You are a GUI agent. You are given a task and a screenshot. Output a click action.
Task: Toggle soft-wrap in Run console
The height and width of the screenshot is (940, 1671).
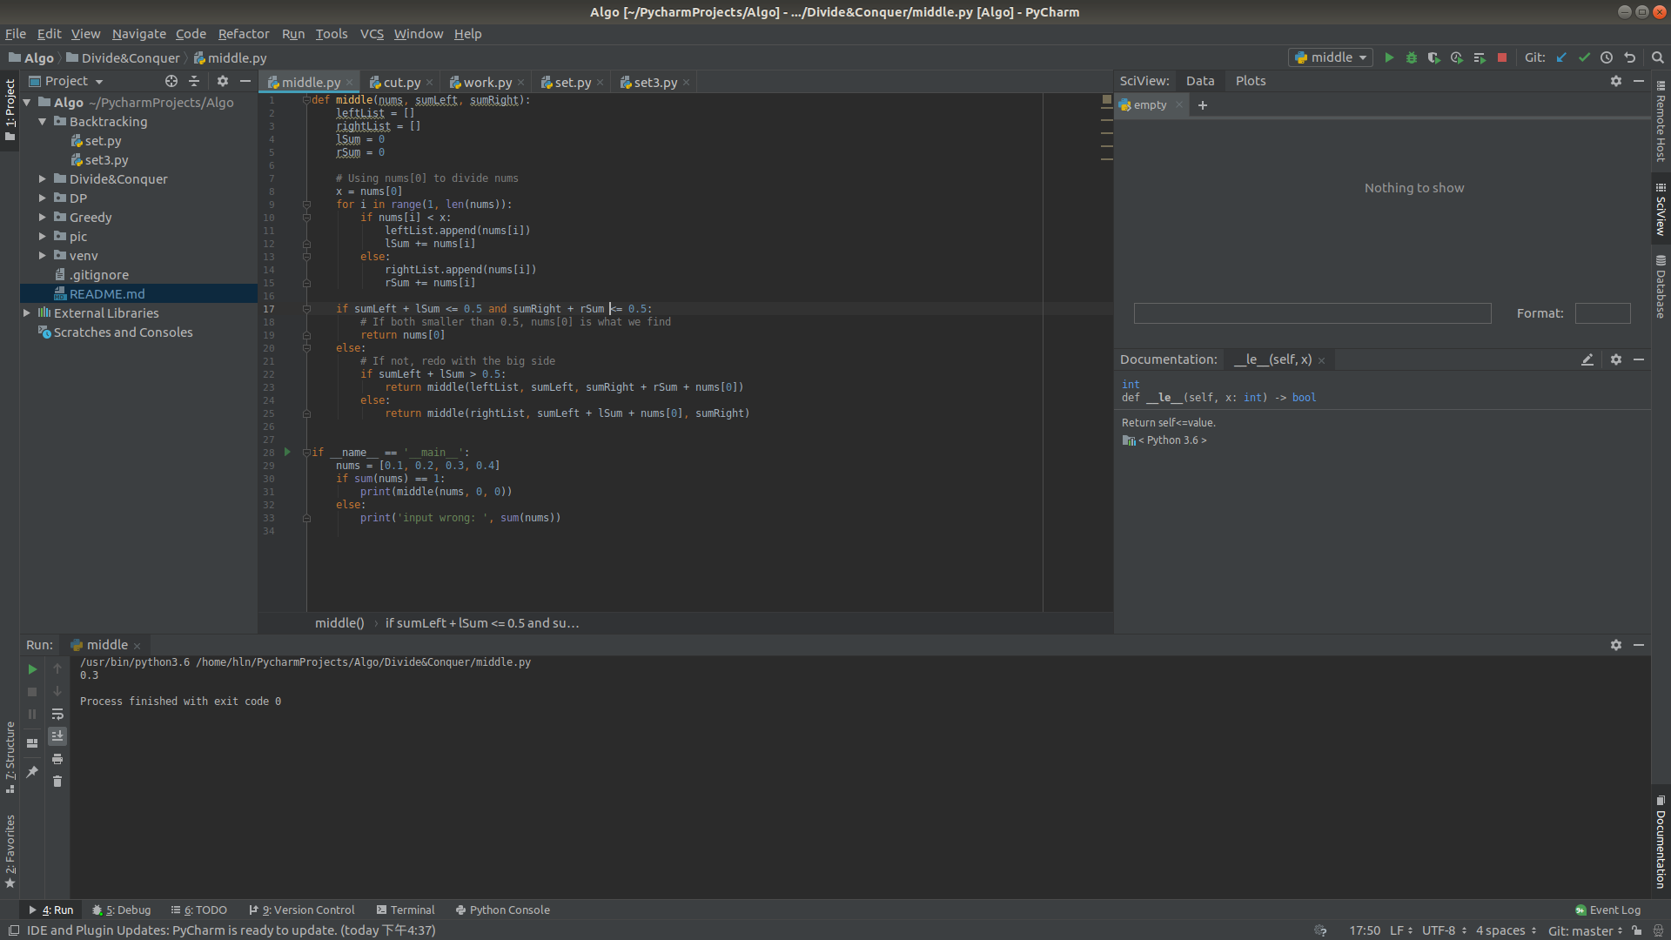[57, 715]
